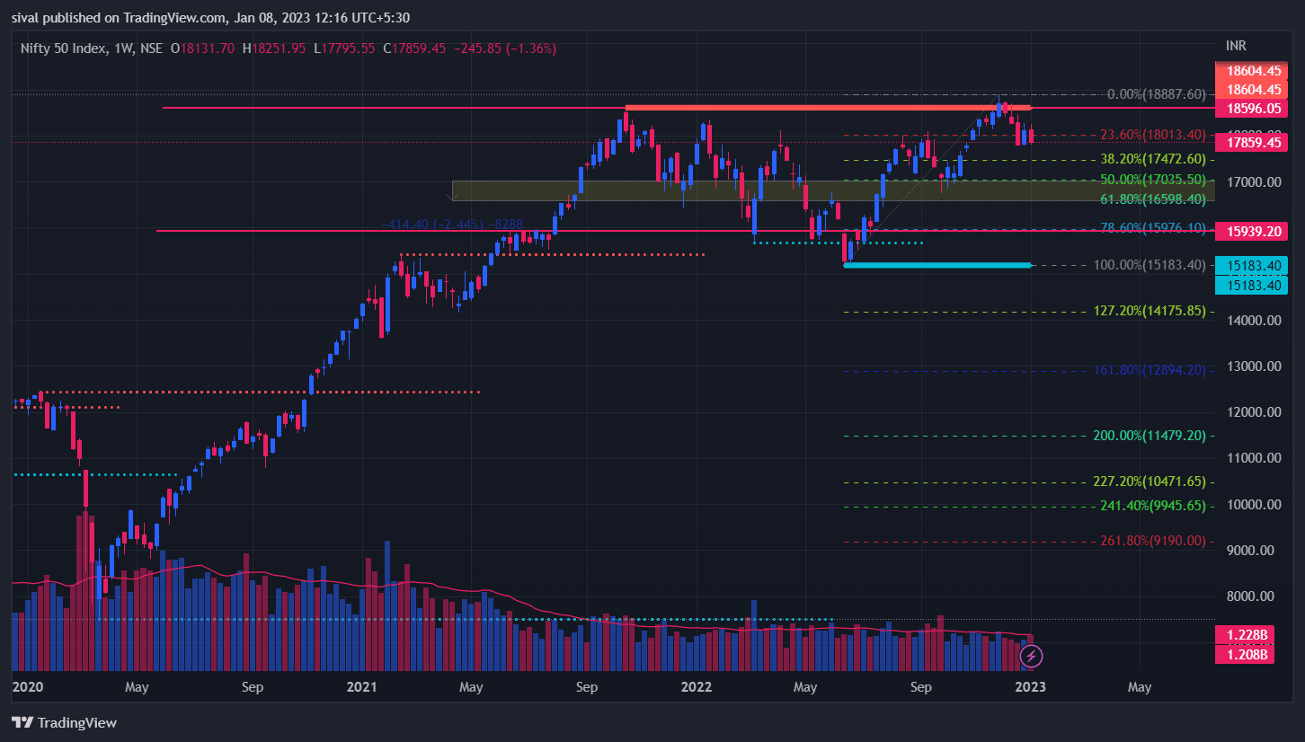Image resolution: width=1305 pixels, height=742 pixels.
Task: Select the 261.80%(9190.00) Fibonacci level
Action: (1153, 542)
